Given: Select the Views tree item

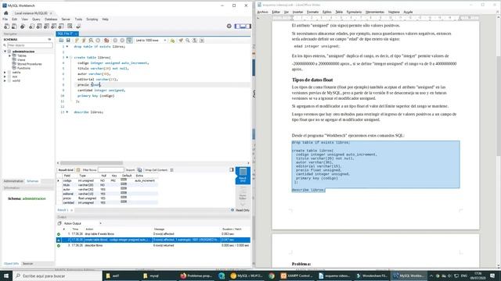Looking at the screenshot, I should 21,60.
